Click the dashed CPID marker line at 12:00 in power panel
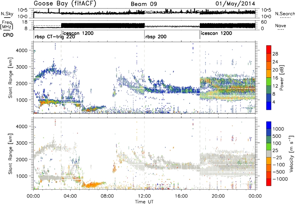 [x=144, y=78]
